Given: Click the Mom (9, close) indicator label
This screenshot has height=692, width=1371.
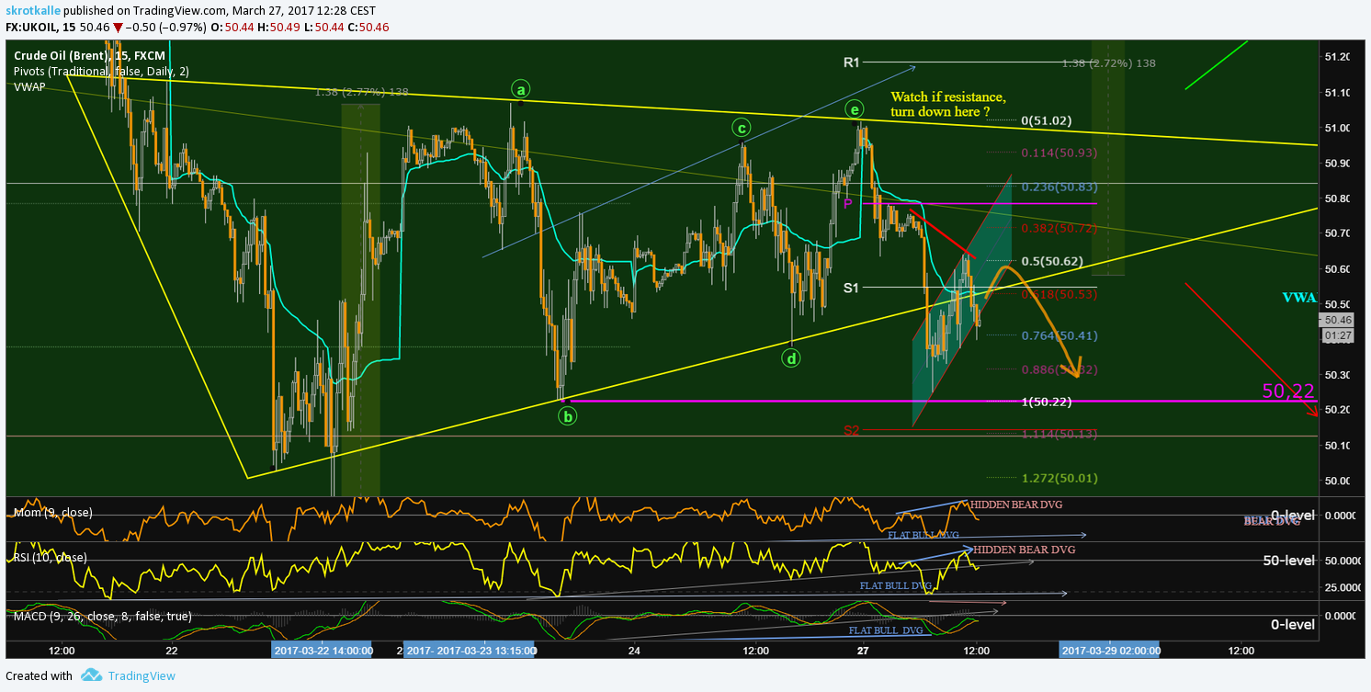Looking at the screenshot, I should click(x=53, y=512).
